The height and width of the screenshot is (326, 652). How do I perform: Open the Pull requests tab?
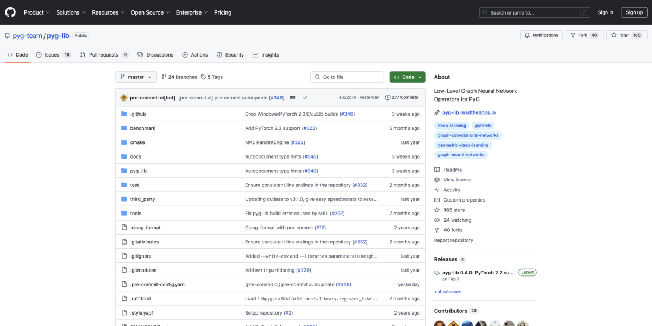[x=104, y=55]
